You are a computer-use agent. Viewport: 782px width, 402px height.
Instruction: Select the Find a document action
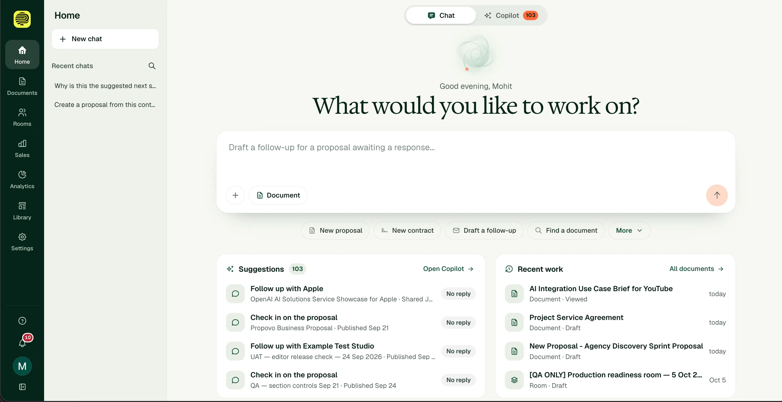click(x=566, y=230)
